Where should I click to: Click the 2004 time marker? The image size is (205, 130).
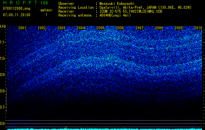81,28
